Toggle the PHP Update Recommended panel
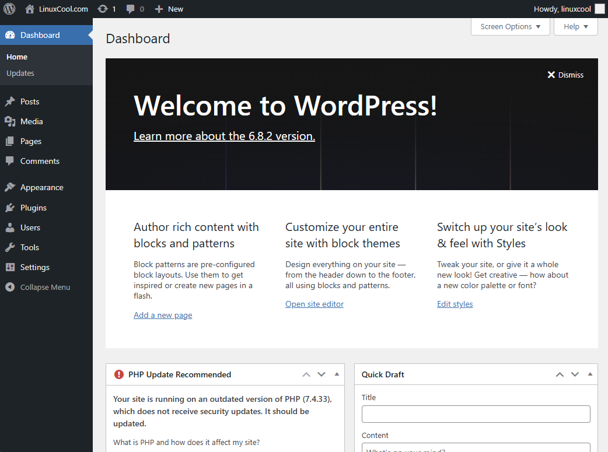 [337, 374]
